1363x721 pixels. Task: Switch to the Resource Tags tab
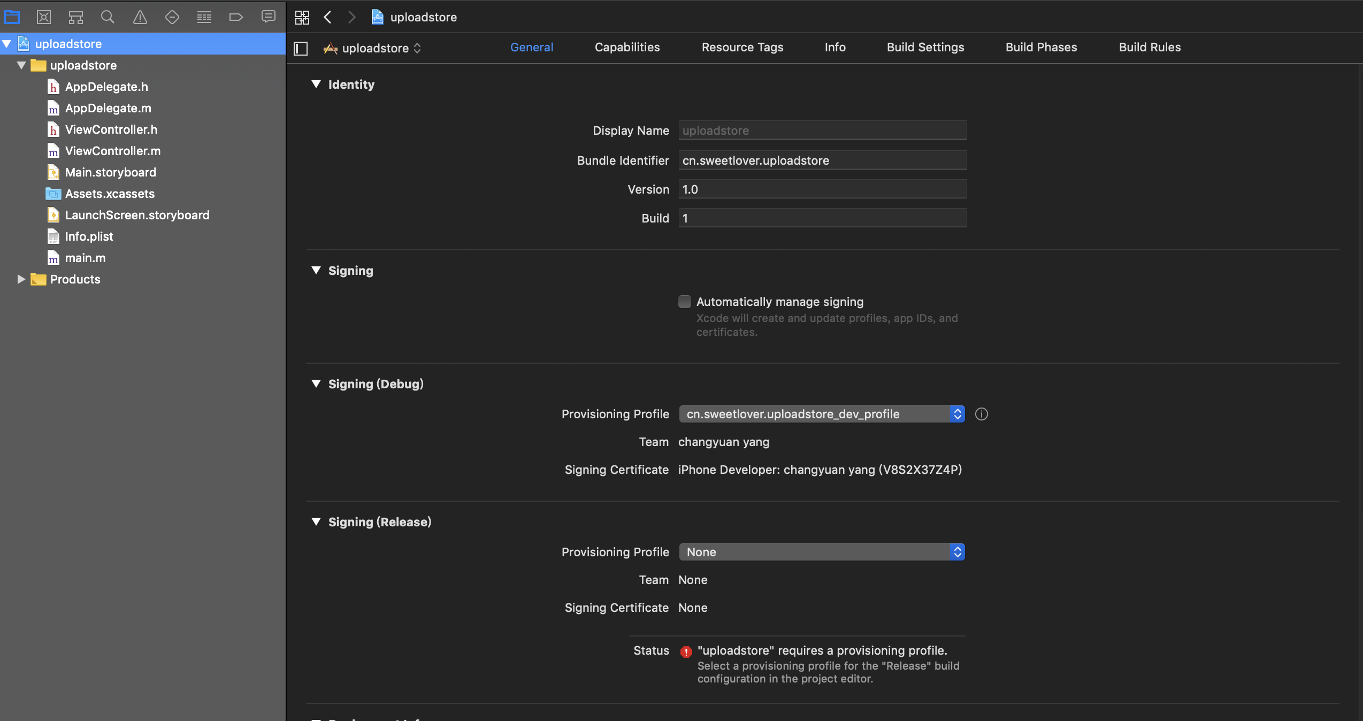[x=742, y=47]
